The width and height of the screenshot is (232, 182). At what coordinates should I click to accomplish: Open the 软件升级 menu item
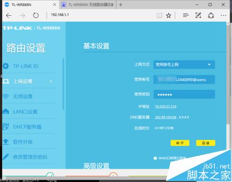click(23, 142)
